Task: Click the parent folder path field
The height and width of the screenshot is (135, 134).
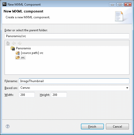Action: tap(67, 36)
